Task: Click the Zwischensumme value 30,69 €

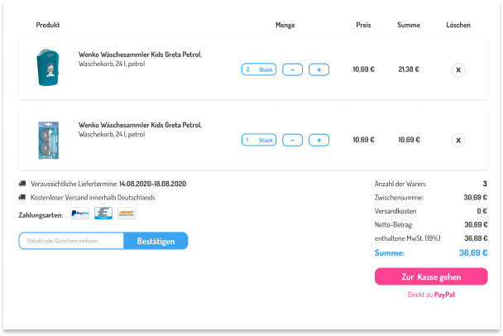Action: [x=476, y=197]
